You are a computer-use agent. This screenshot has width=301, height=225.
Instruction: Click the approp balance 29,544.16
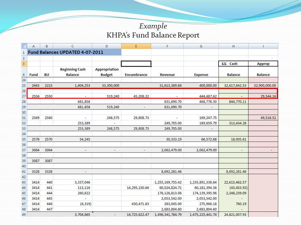pyautogui.click(x=268, y=96)
